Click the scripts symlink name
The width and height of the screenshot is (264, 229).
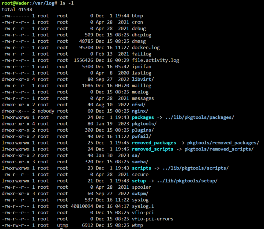tap(141, 168)
